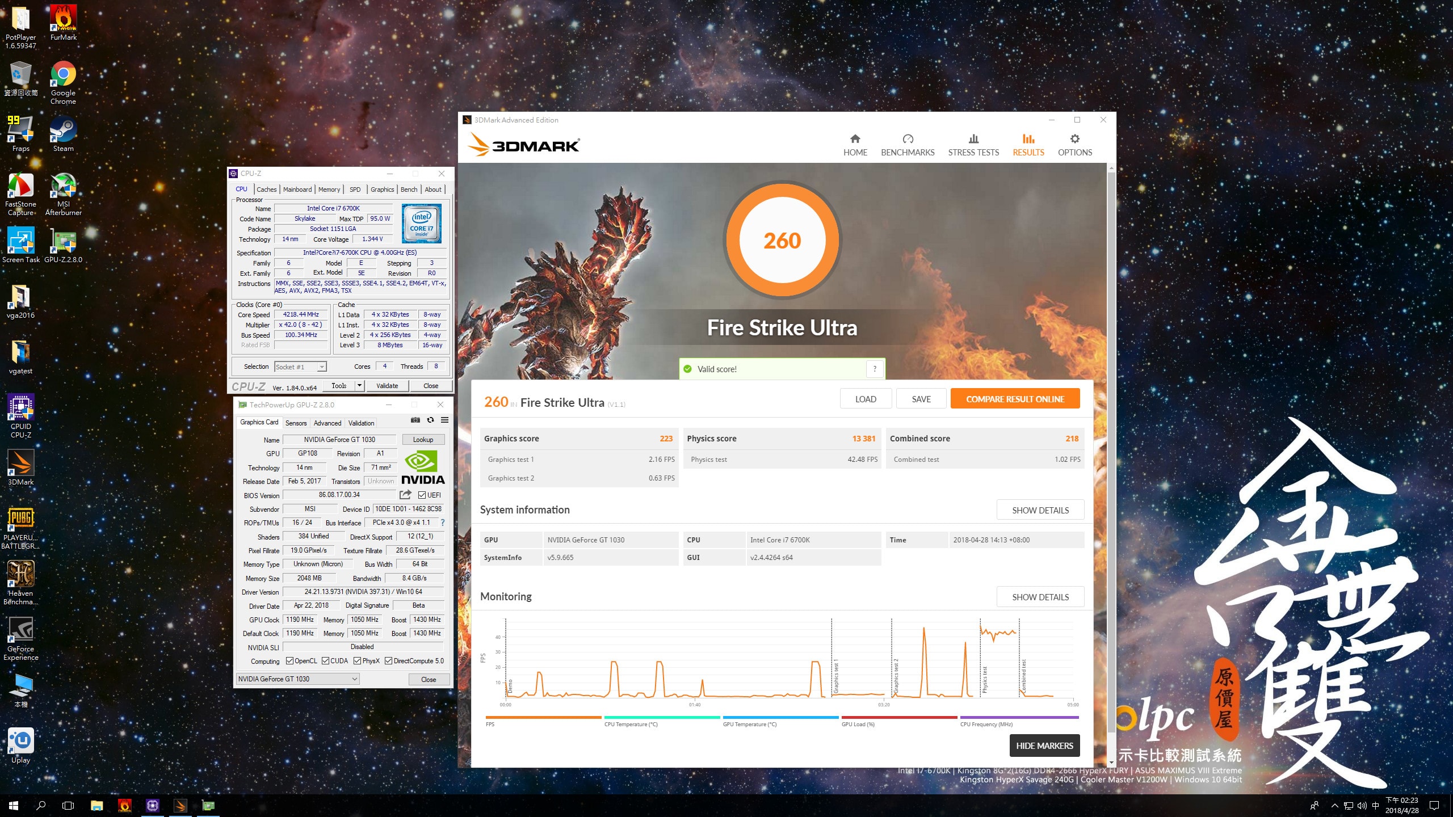
Task: Show system tray hidden icons chevron
Action: 1335,806
